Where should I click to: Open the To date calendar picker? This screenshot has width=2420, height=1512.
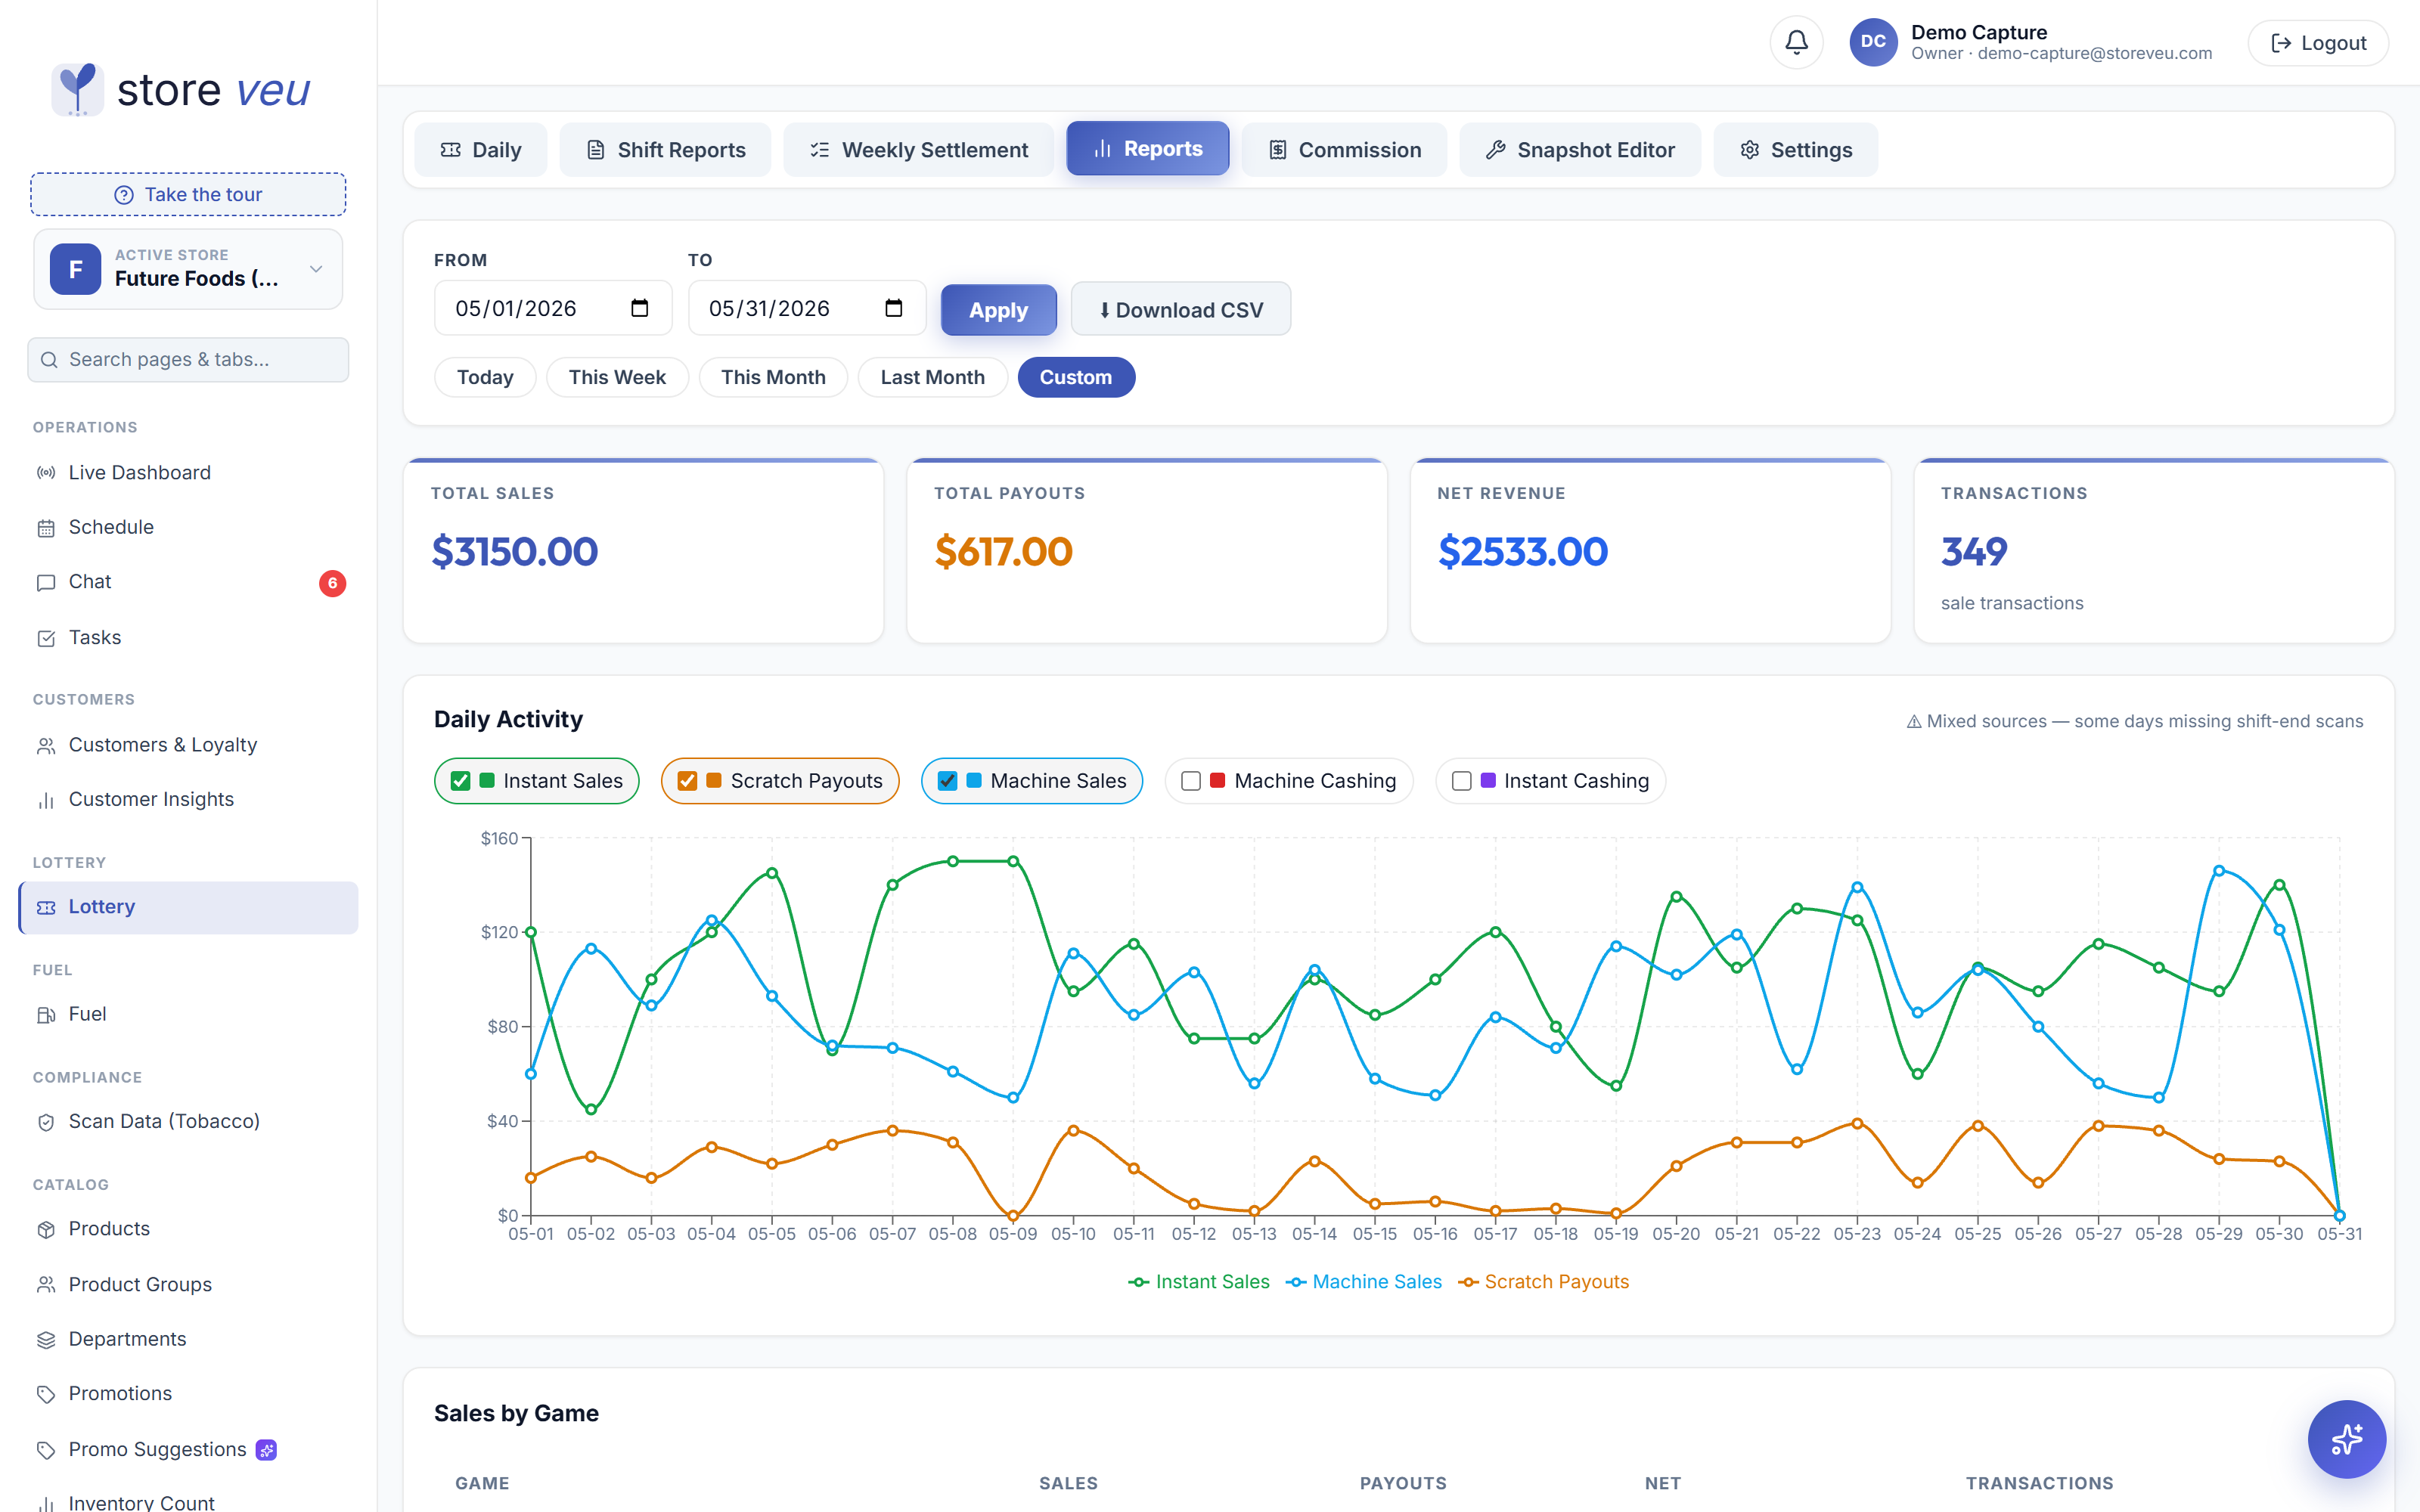(x=894, y=308)
